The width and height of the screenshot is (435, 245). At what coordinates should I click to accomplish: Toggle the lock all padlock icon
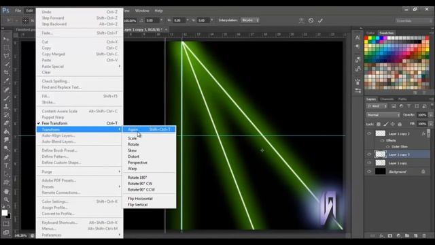[400, 124]
